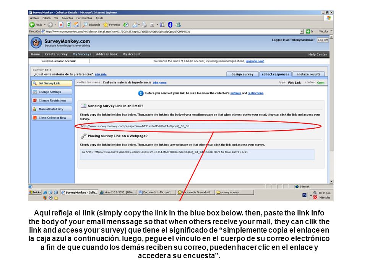The width and height of the screenshot is (367, 275).
Task: Open the history clock icon
Action: tap(126, 24)
